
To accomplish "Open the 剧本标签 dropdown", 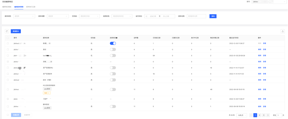I will coord(24,16).
